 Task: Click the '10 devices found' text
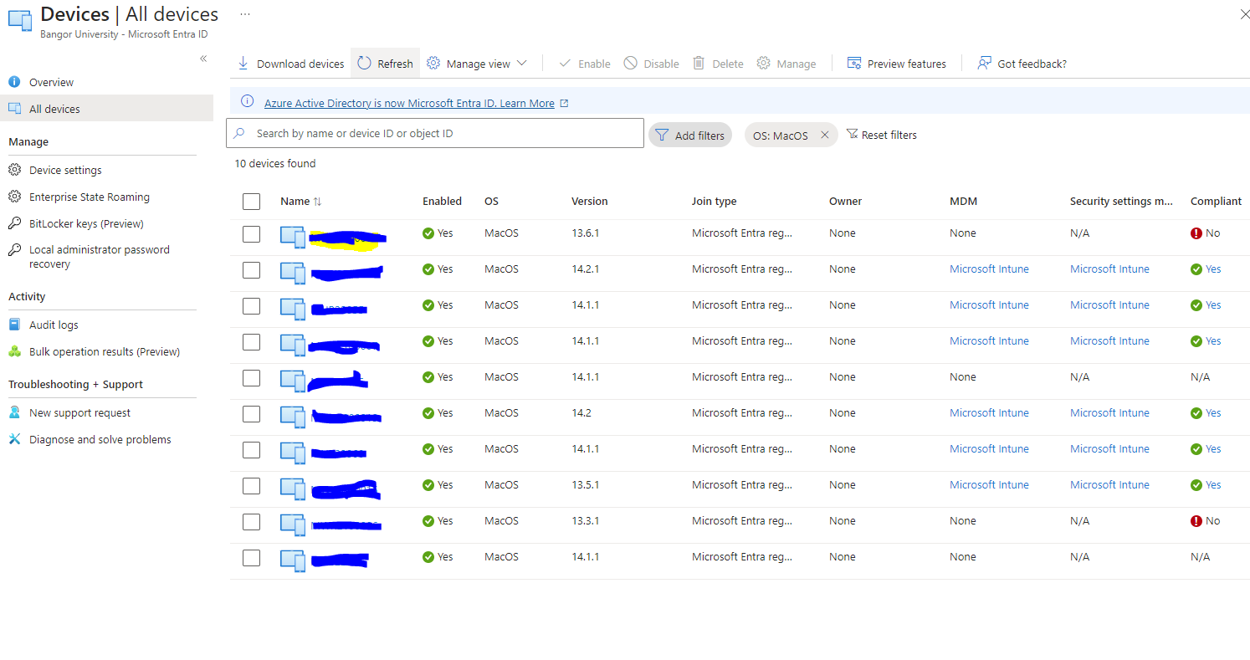click(x=275, y=163)
